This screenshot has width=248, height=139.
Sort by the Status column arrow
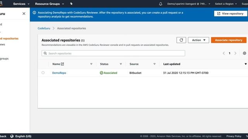tap(121, 64)
